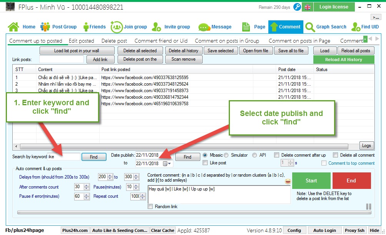Open Invite group user-plus icon
The width and height of the screenshot is (386, 235).
point(156,27)
